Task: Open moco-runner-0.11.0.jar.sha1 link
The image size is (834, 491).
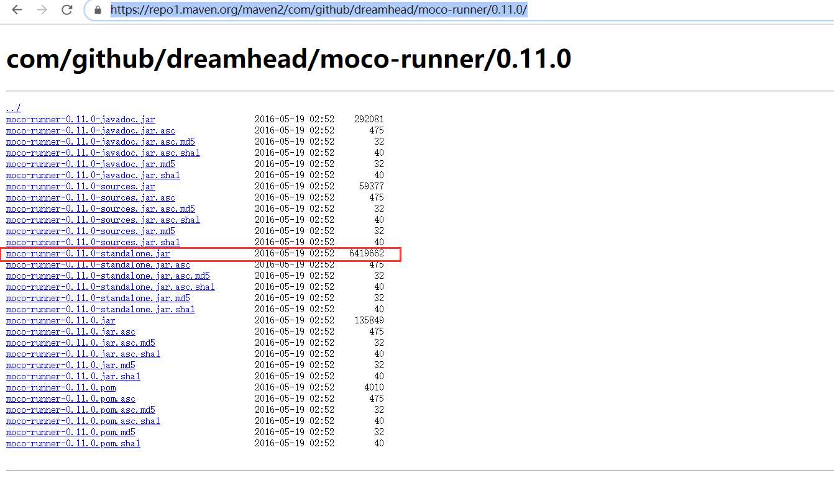Action: (x=73, y=376)
